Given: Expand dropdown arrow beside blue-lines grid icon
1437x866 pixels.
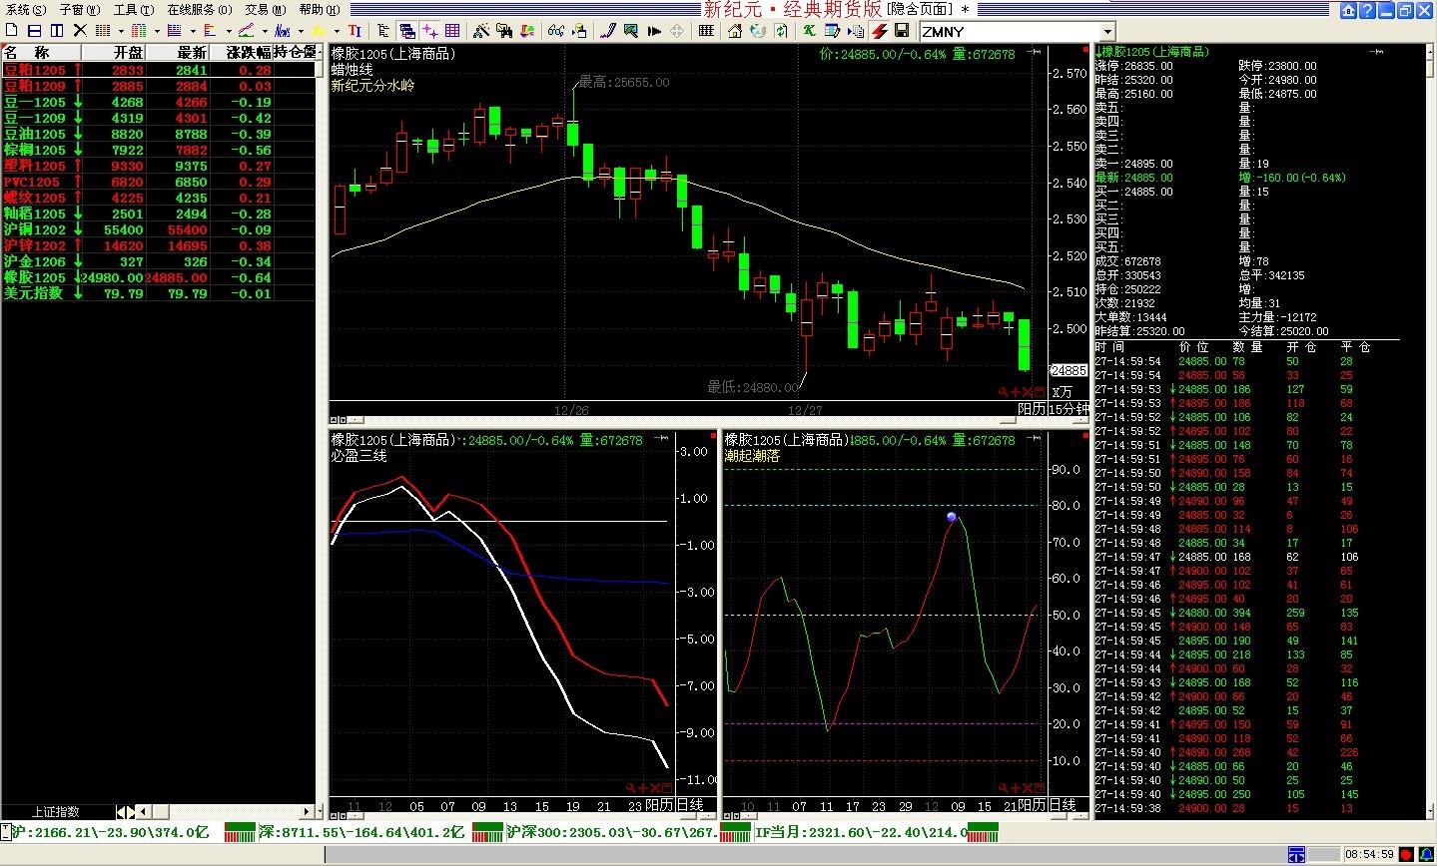Looking at the screenshot, I should [x=193, y=31].
